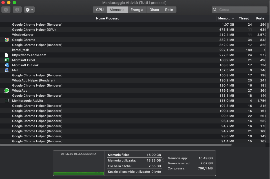Screen dimensions: 270x179
Task: Click the Mail app icon
Action: pos(7,70)
